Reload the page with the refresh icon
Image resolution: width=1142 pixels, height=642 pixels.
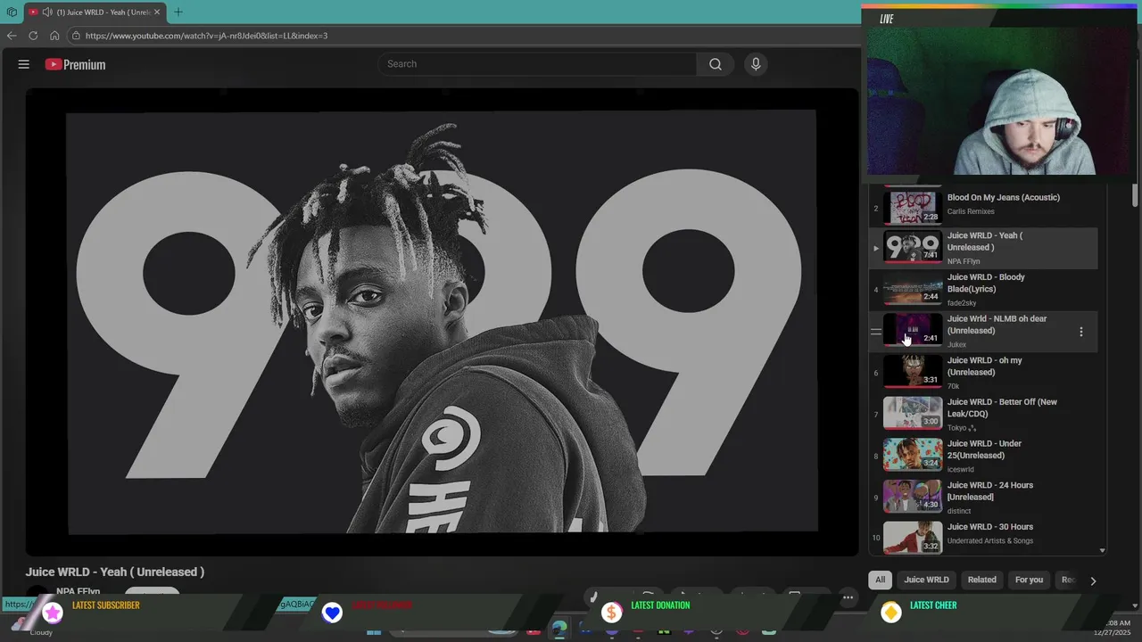tap(33, 36)
